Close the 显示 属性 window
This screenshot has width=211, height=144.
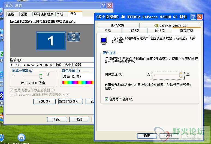tap(110, 6)
